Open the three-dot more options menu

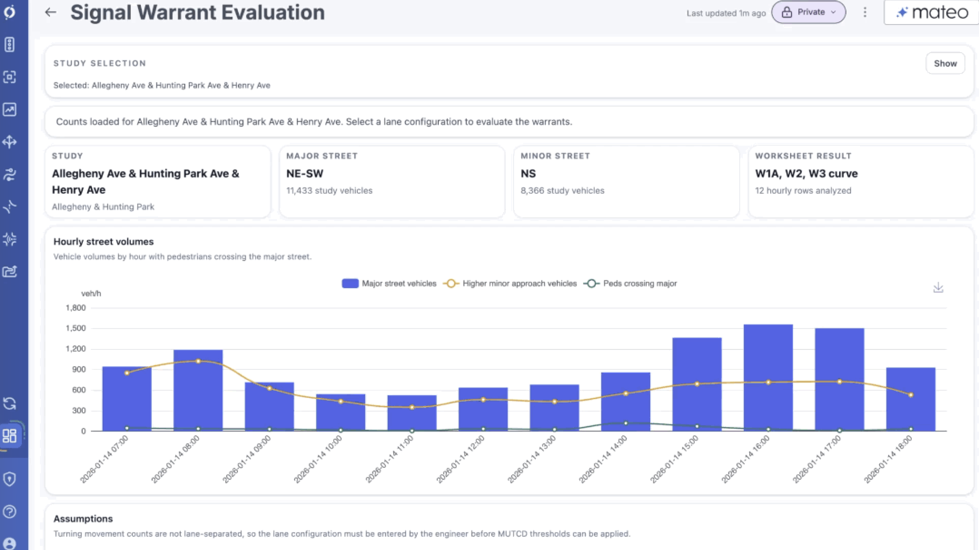point(865,12)
